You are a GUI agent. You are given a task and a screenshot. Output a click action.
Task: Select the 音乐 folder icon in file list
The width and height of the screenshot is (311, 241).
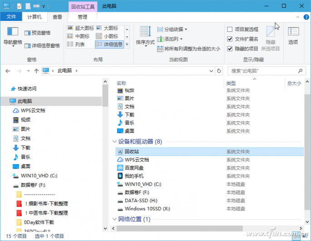click(120, 123)
